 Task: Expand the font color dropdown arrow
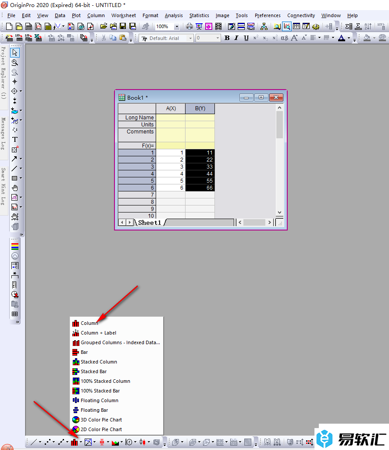tap(349, 38)
